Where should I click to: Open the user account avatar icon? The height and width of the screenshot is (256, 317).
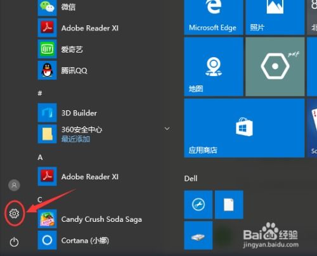pos(14,185)
